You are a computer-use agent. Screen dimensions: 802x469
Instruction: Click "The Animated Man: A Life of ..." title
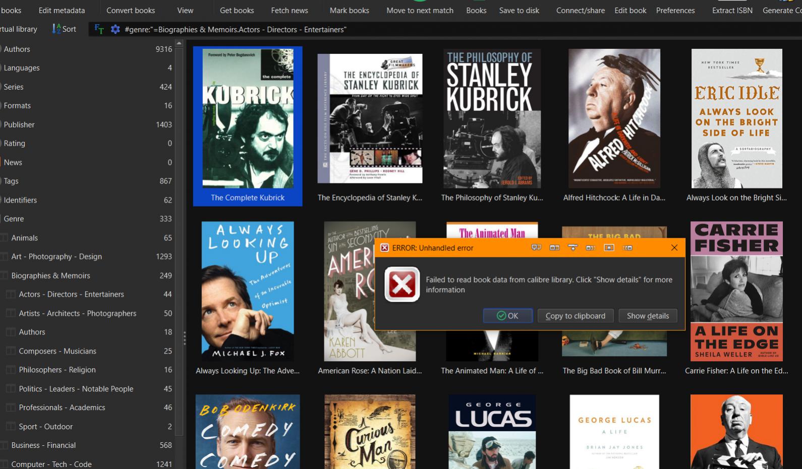coord(492,371)
